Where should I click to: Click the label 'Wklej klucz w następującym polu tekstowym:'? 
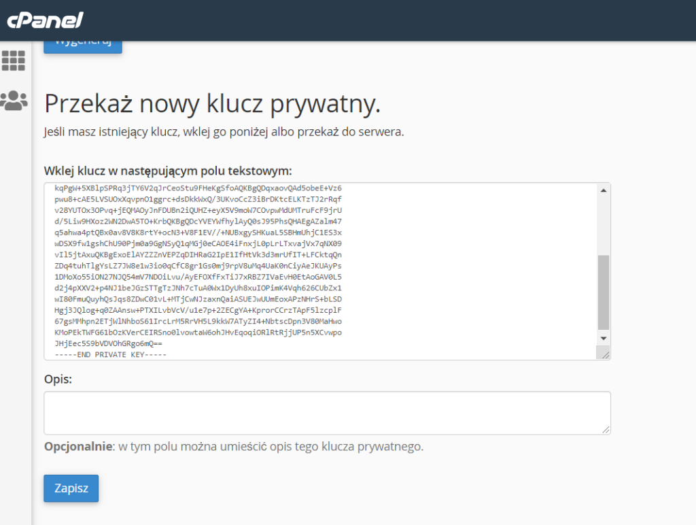[168, 171]
